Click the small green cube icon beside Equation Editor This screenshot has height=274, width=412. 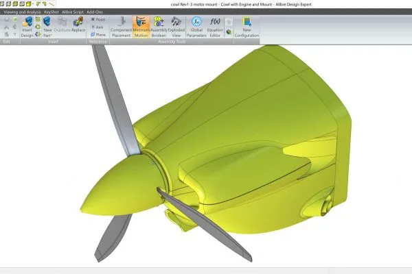(229, 32)
